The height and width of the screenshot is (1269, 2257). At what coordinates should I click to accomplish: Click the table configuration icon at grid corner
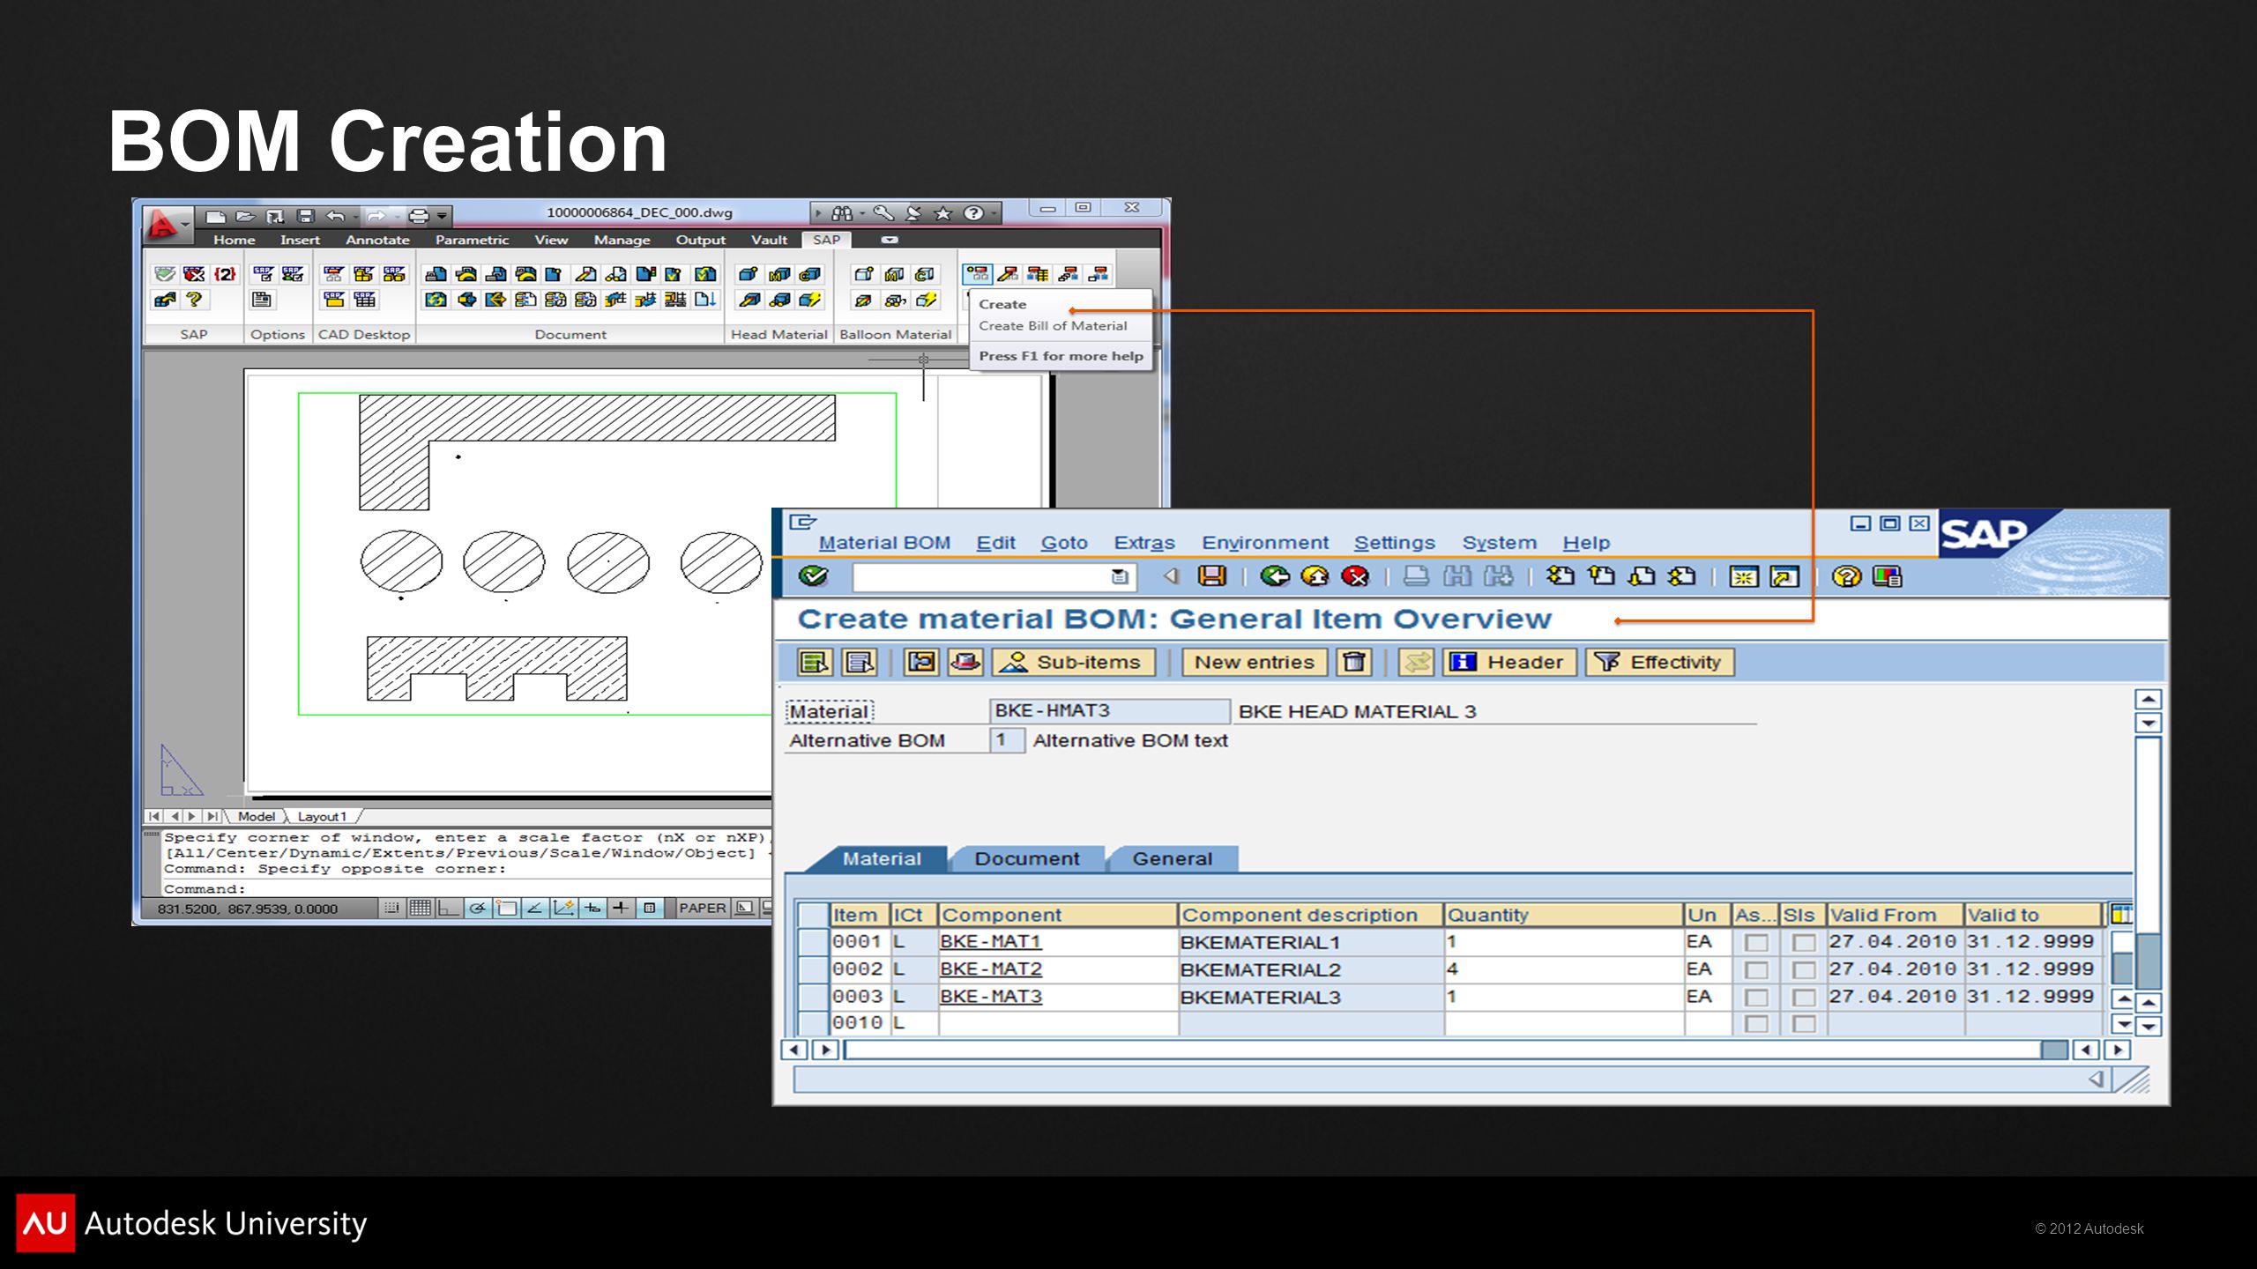coord(2121,914)
